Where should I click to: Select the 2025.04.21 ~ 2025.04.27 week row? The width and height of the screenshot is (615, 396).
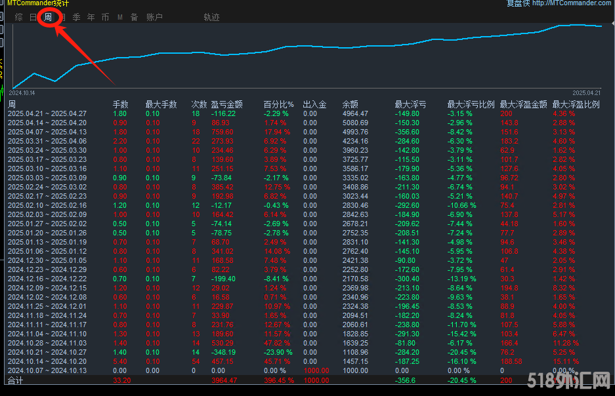click(x=47, y=113)
